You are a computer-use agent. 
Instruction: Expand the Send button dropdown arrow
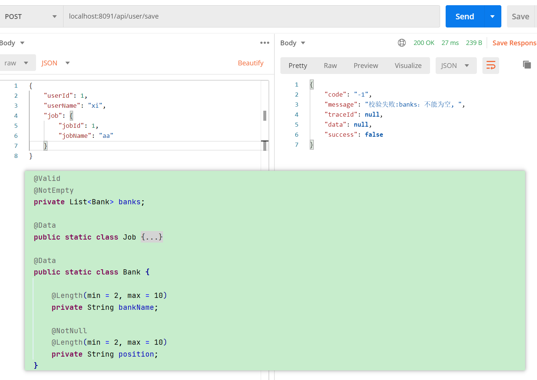coord(492,16)
